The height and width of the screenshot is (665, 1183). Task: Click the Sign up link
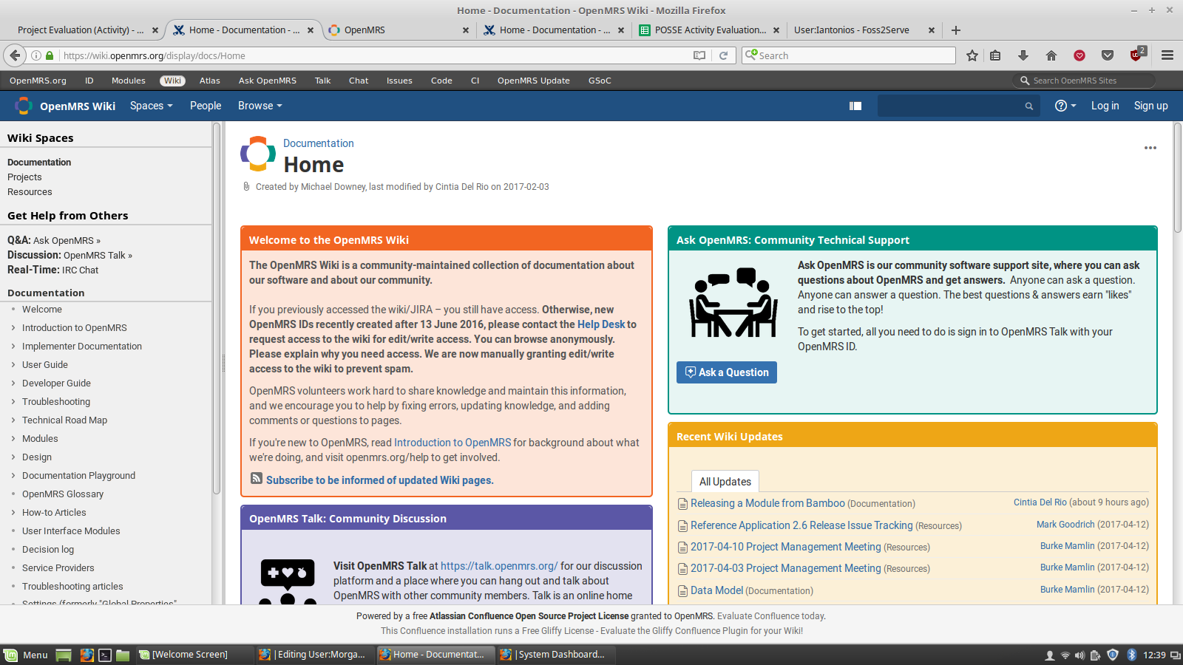coord(1151,106)
